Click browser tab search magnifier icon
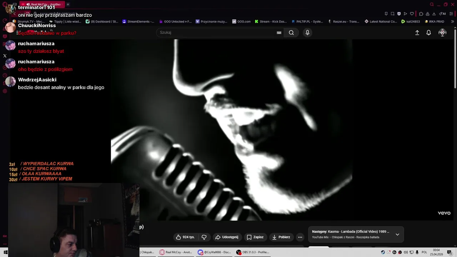The width and height of the screenshot is (457, 257). (432, 5)
